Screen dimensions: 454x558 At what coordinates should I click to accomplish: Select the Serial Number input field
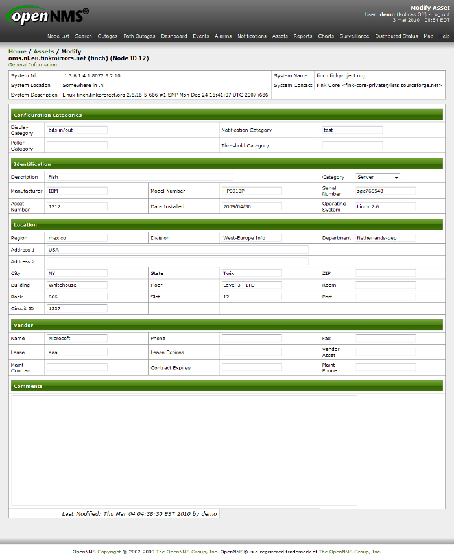[x=385, y=191]
